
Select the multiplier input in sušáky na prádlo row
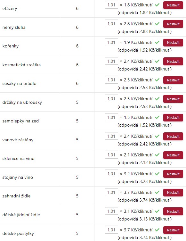pos(111,79)
